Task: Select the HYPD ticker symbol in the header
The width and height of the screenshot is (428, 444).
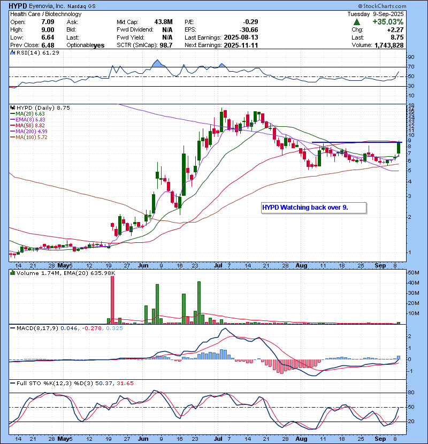Action: (x=17, y=6)
